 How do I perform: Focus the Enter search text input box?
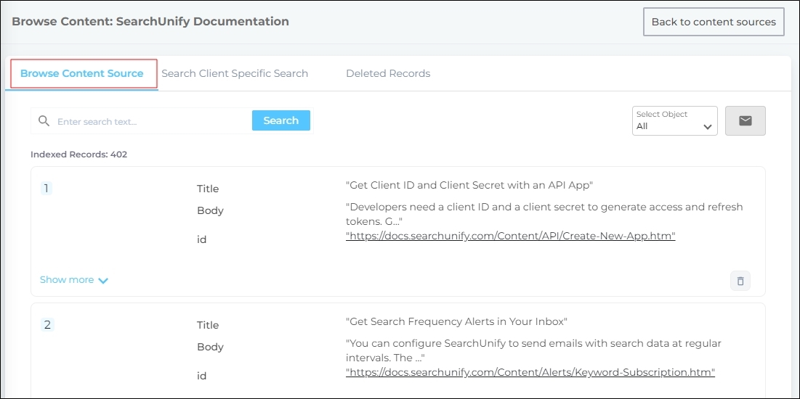point(153,121)
